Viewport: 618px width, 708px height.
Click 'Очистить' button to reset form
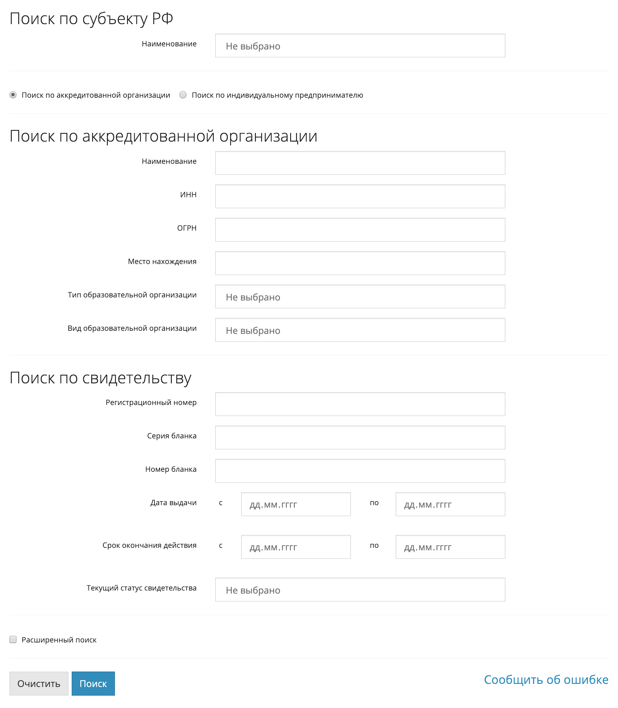39,683
